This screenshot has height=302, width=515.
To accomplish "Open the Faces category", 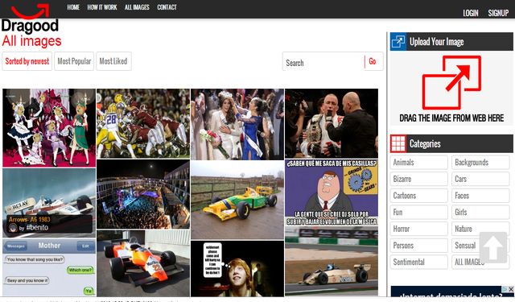I will pos(480,196).
